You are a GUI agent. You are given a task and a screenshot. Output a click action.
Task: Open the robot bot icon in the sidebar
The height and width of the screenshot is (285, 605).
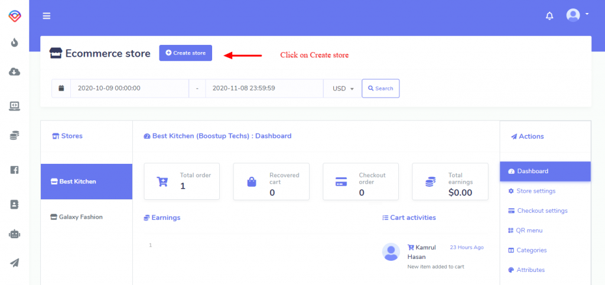point(15,234)
